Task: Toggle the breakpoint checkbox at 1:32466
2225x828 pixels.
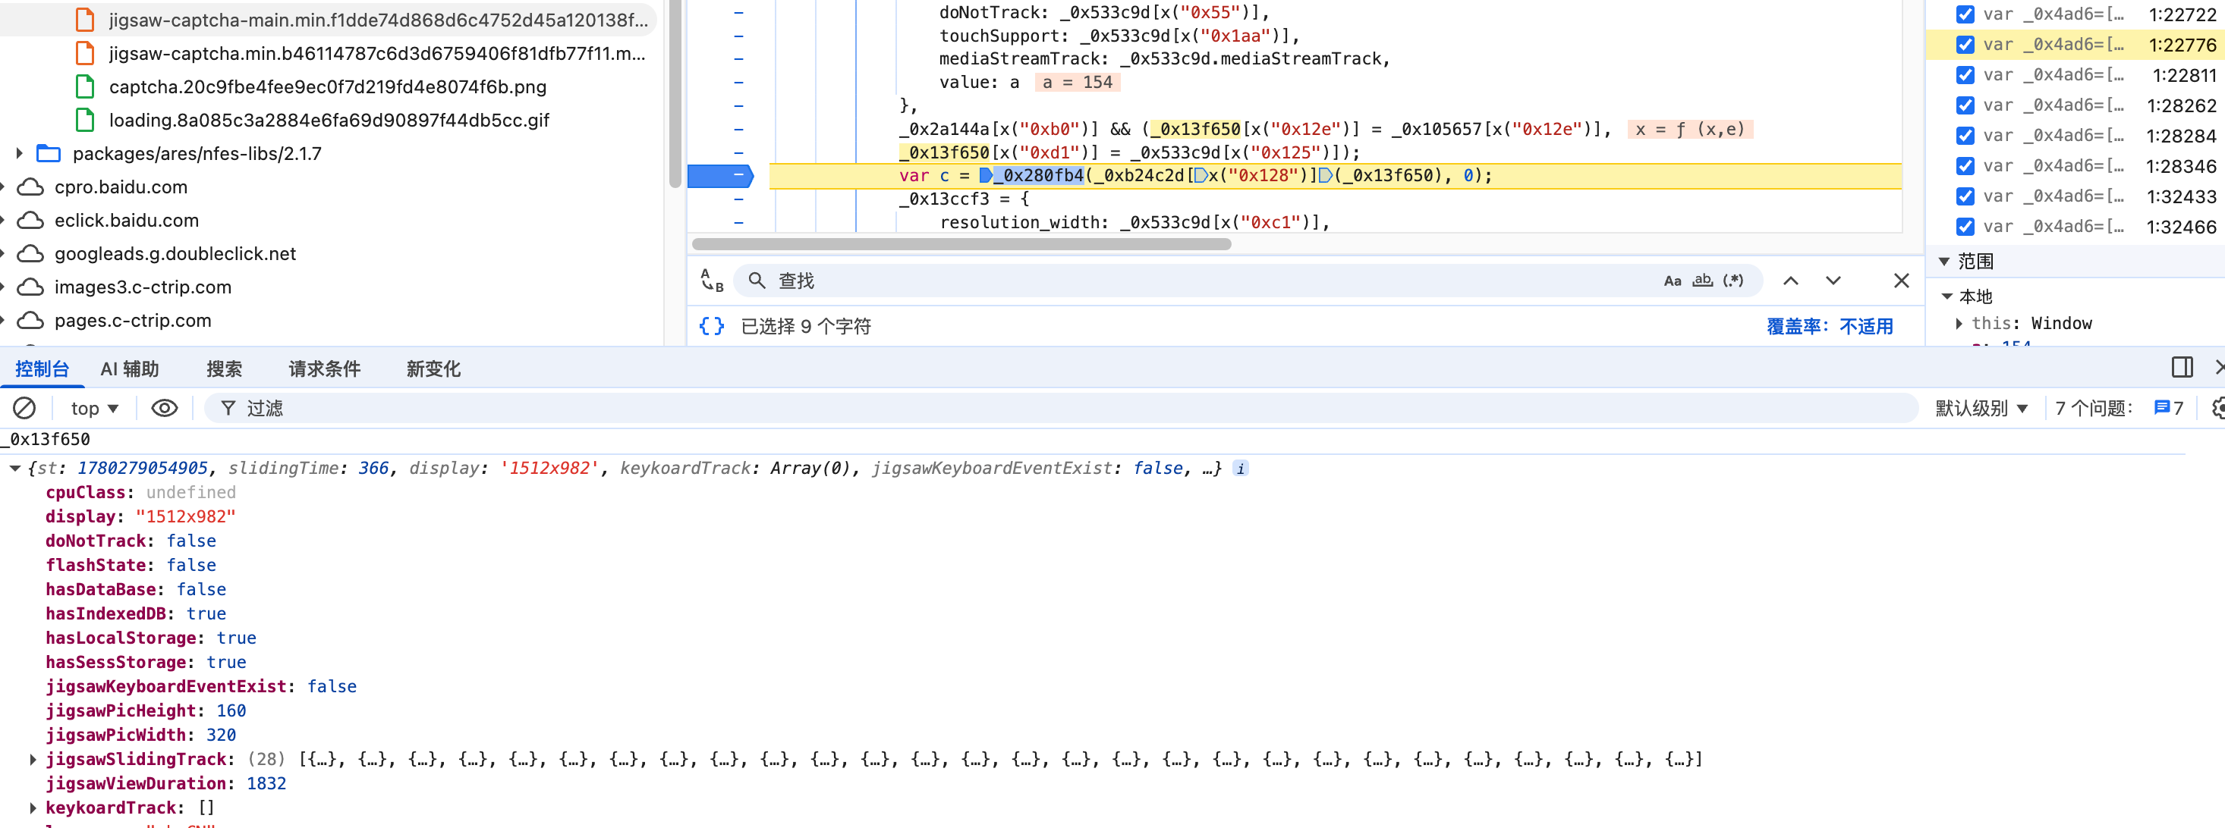Action: pos(1965,226)
